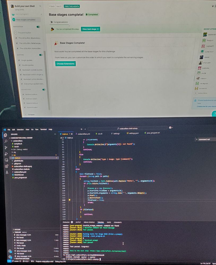Toggle the Navigation extension switch
The width and height of the screenshot is (216, 265).
pos(38,27)
